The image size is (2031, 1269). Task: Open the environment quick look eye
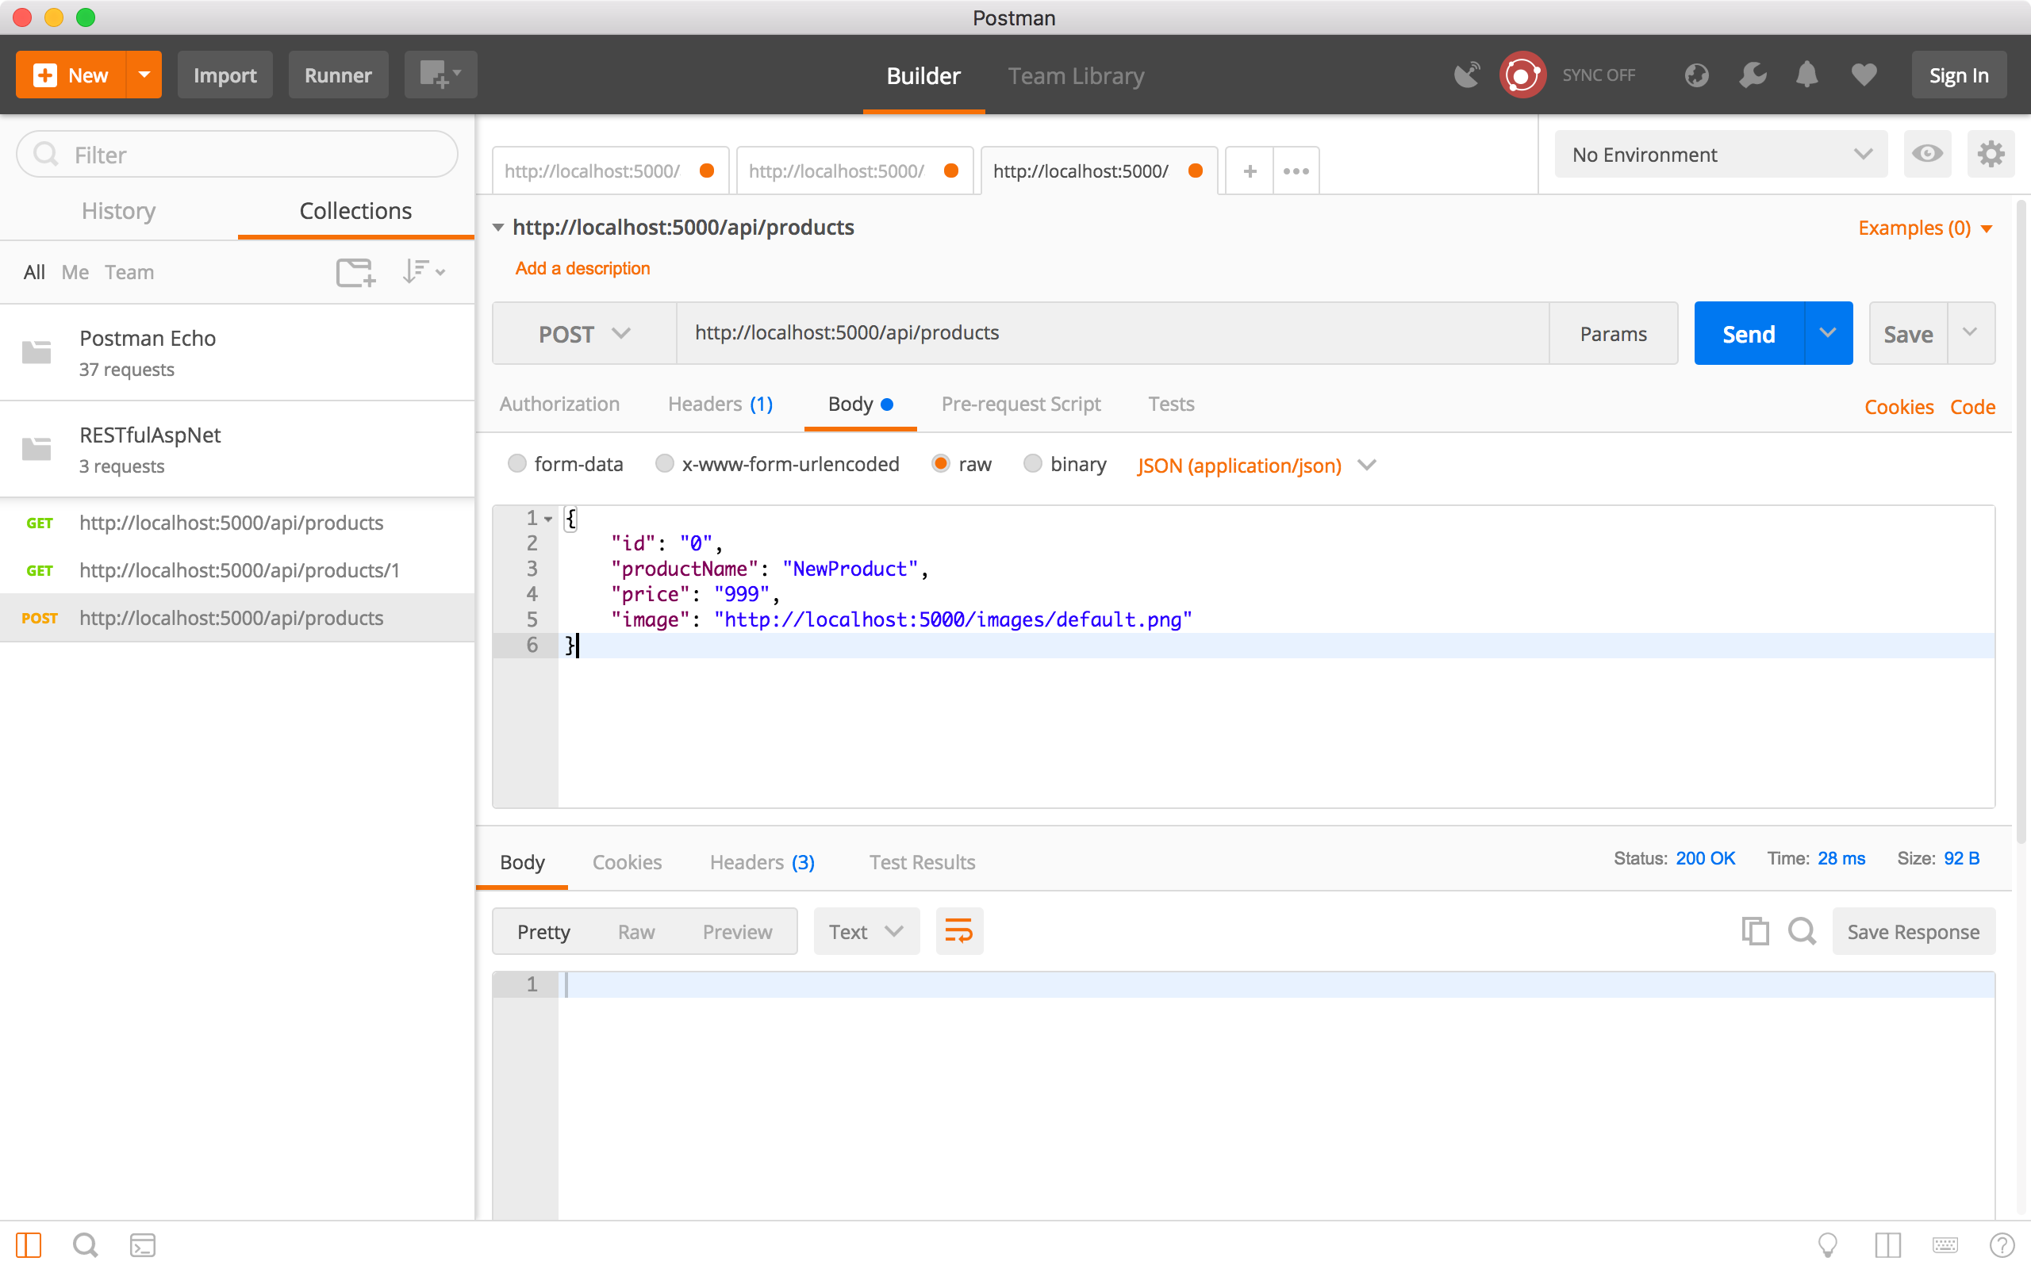1927,155
